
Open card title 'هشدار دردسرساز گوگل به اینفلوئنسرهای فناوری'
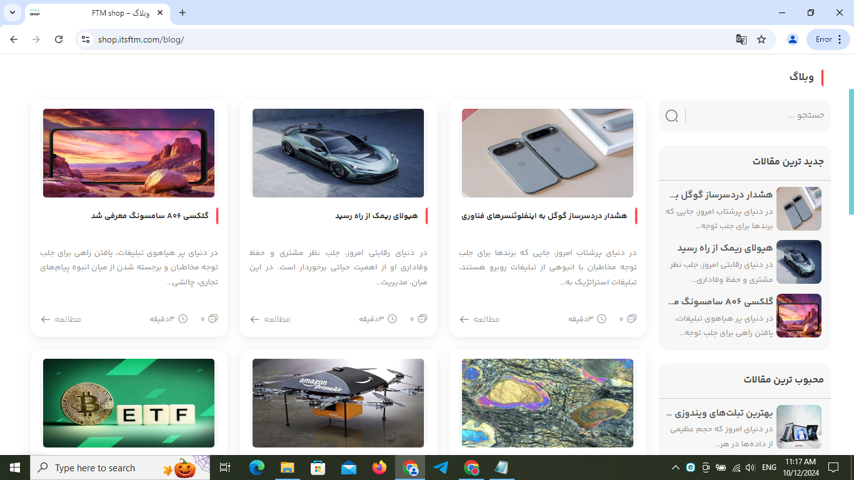544,216
